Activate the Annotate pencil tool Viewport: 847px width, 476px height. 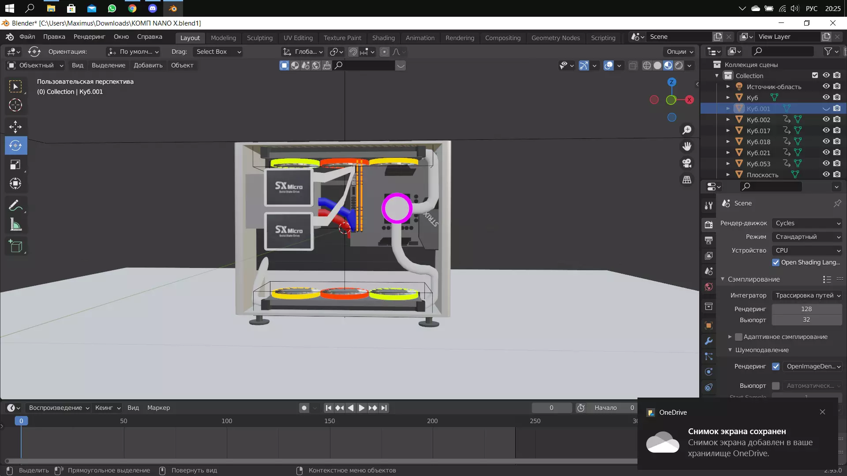(x=15, y=205)
